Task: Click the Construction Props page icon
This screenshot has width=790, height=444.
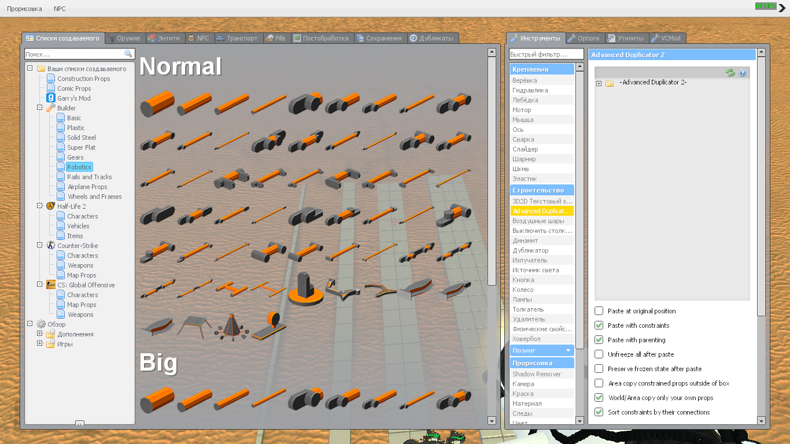Action: click(51, 79)
